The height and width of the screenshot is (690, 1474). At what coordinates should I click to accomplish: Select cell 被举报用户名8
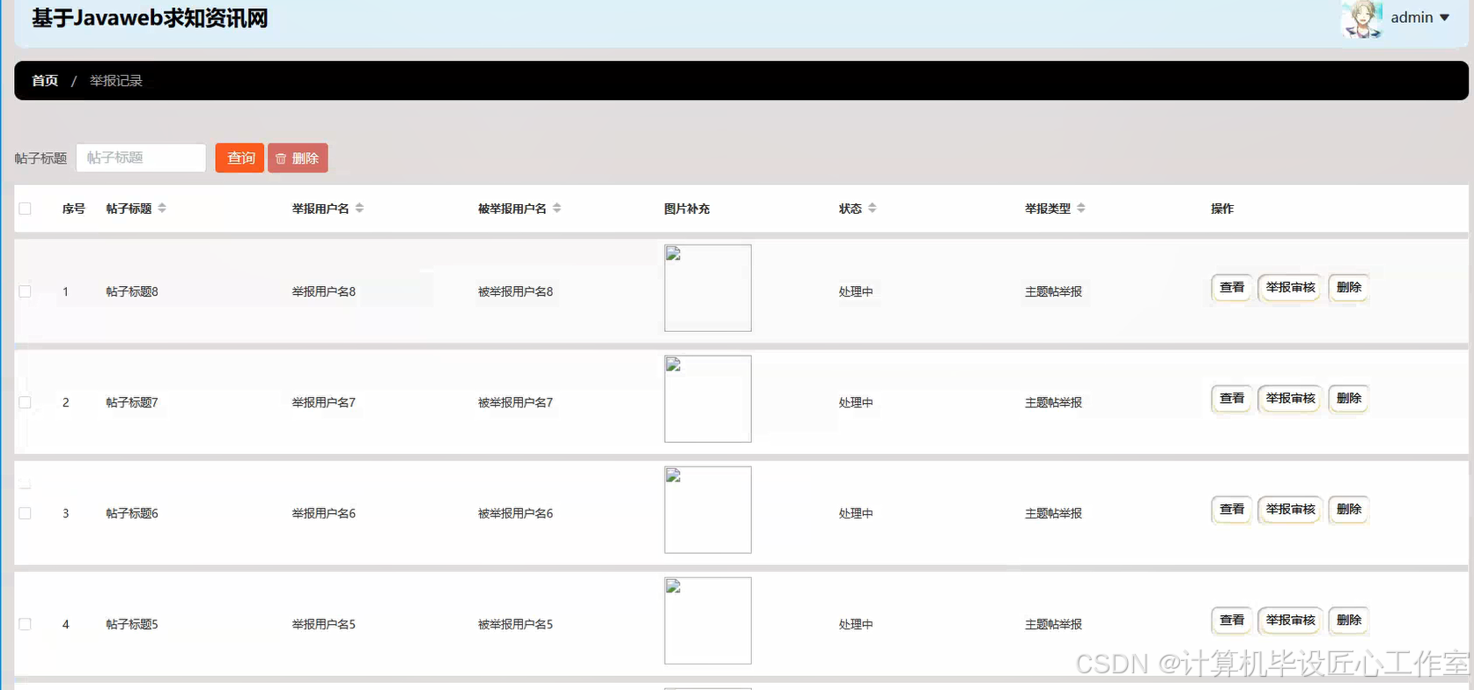[515, 291]
